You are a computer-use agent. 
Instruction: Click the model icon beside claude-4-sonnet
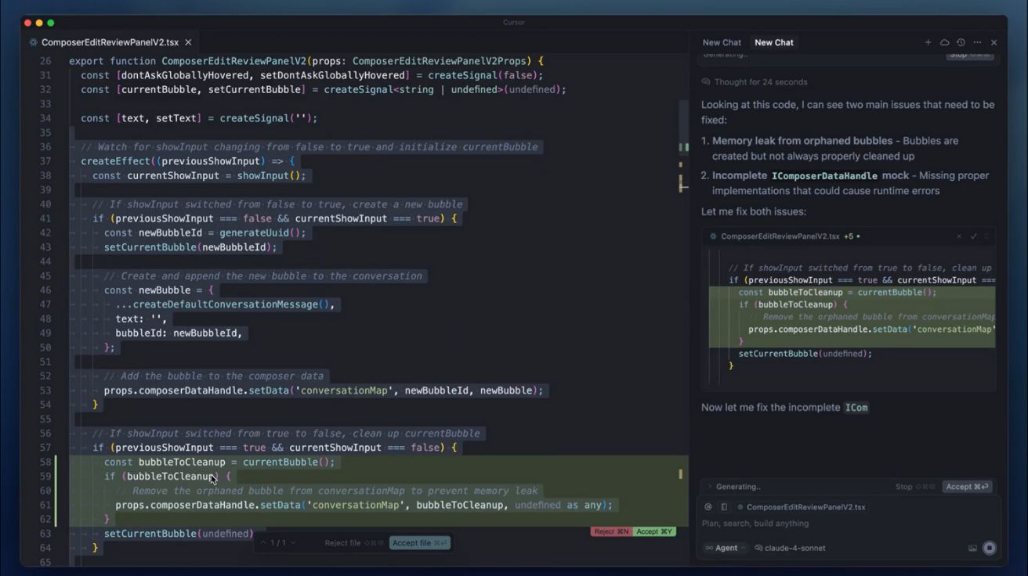click(758, 549)
